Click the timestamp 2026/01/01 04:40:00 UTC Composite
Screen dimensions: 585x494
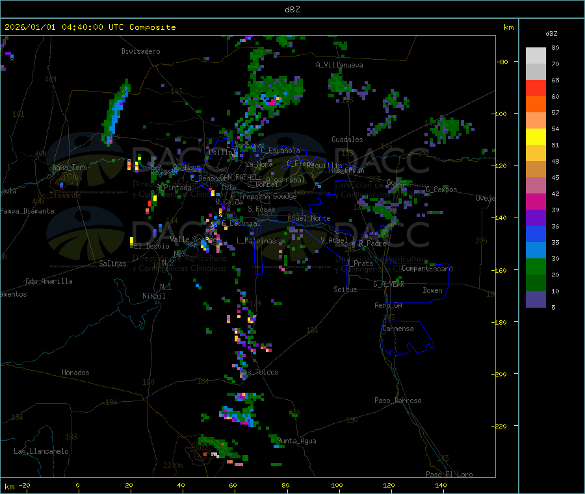tap(90, 27)
